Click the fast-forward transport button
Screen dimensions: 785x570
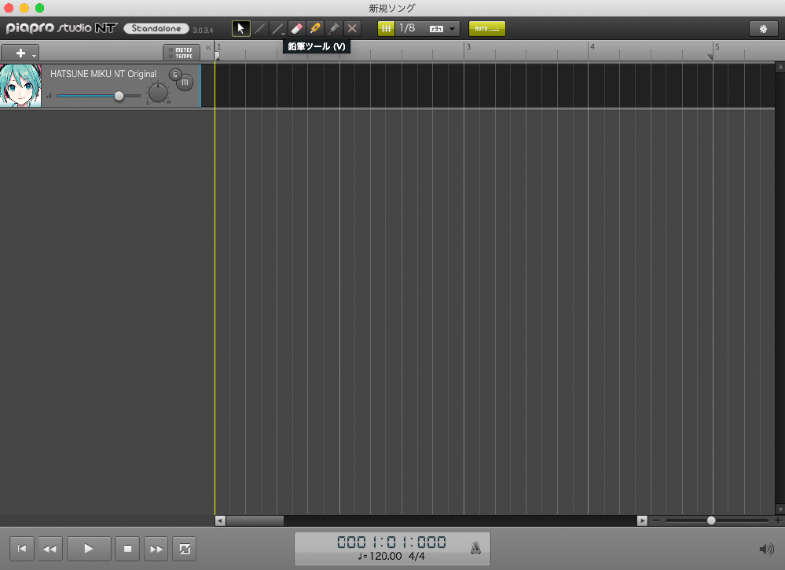click(x=156, y=549)
